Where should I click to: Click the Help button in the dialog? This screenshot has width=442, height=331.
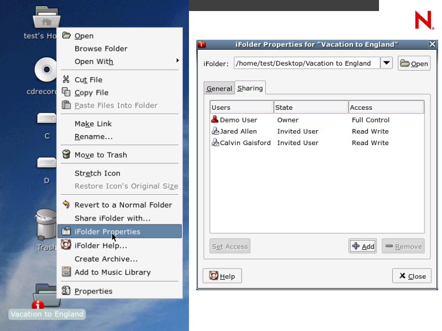pos(222,276)
